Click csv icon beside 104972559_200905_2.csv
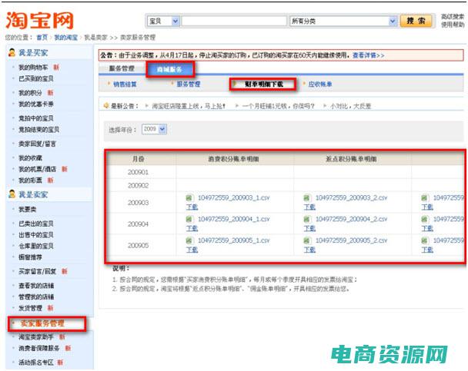Screen dimensions: 468x371 click(x=306, y=240)
